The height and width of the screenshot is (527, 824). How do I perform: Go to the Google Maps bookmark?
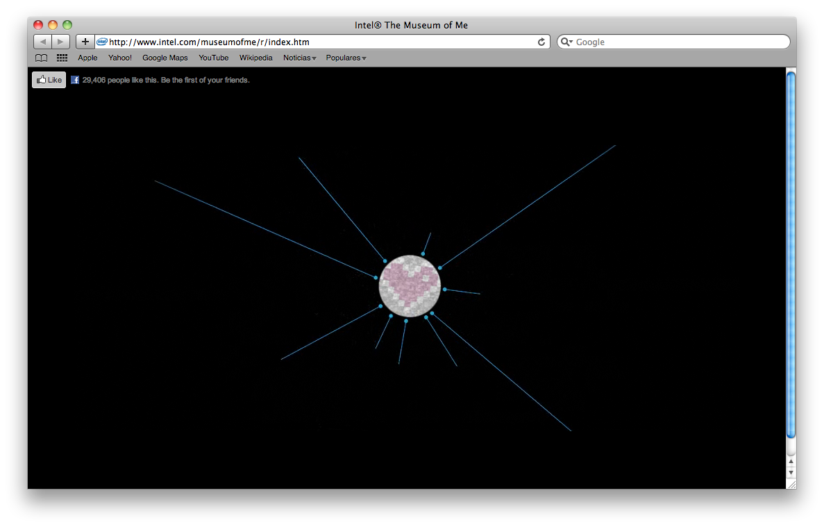(x=165, y=58)
